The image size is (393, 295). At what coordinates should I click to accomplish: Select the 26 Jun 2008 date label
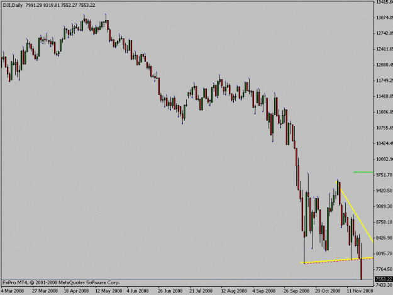170,291
